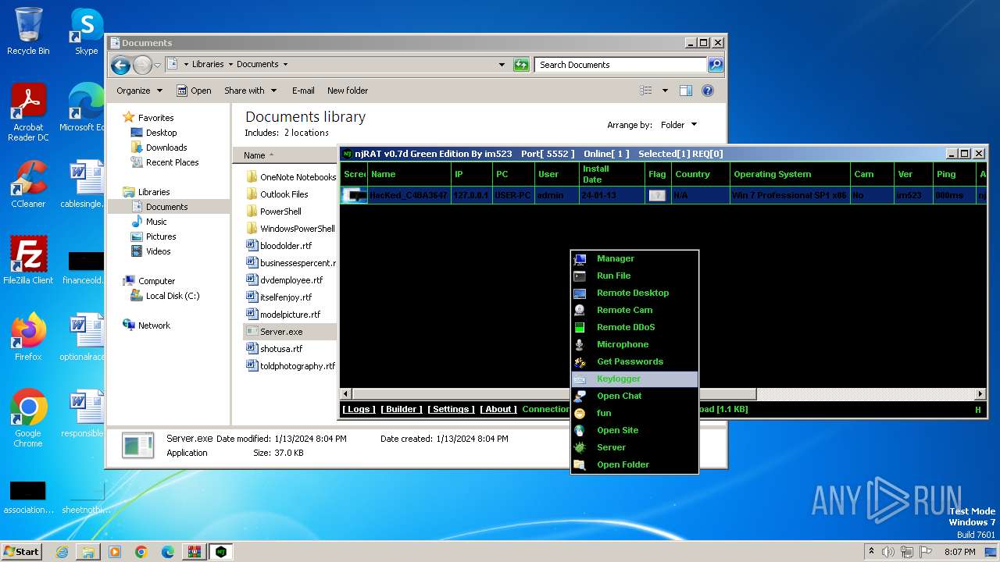Click the Explorer refresh icon beside address bar
Screen dimensions: 1000x562
click(x=521, y=65)
